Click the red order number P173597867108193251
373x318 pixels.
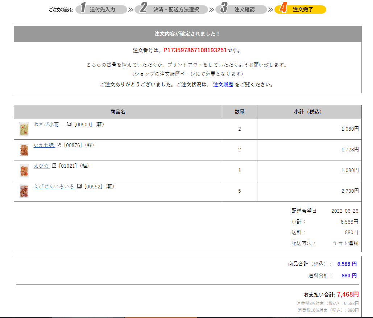[x=195, y=50]
